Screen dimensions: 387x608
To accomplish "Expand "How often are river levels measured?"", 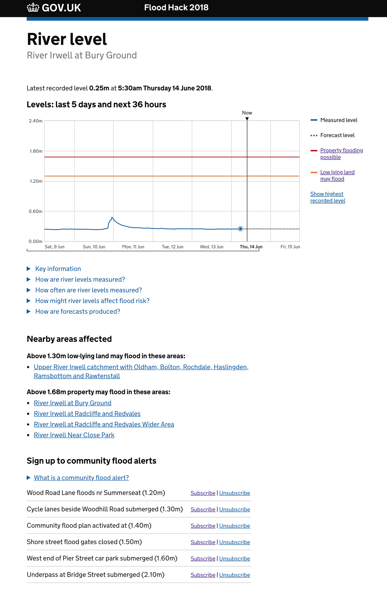I will tap(88, 290).
